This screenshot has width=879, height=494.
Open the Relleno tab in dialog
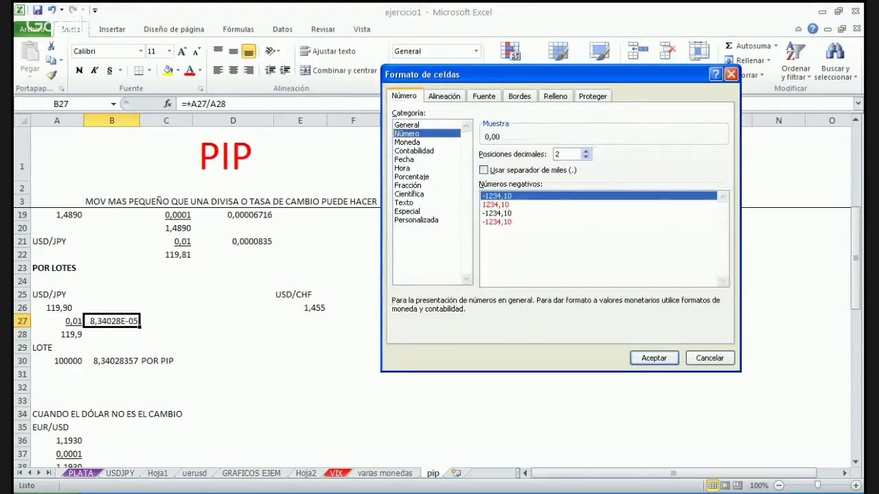[556, 96]
